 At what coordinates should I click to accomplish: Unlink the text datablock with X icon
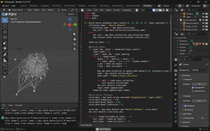click(163, 10)
